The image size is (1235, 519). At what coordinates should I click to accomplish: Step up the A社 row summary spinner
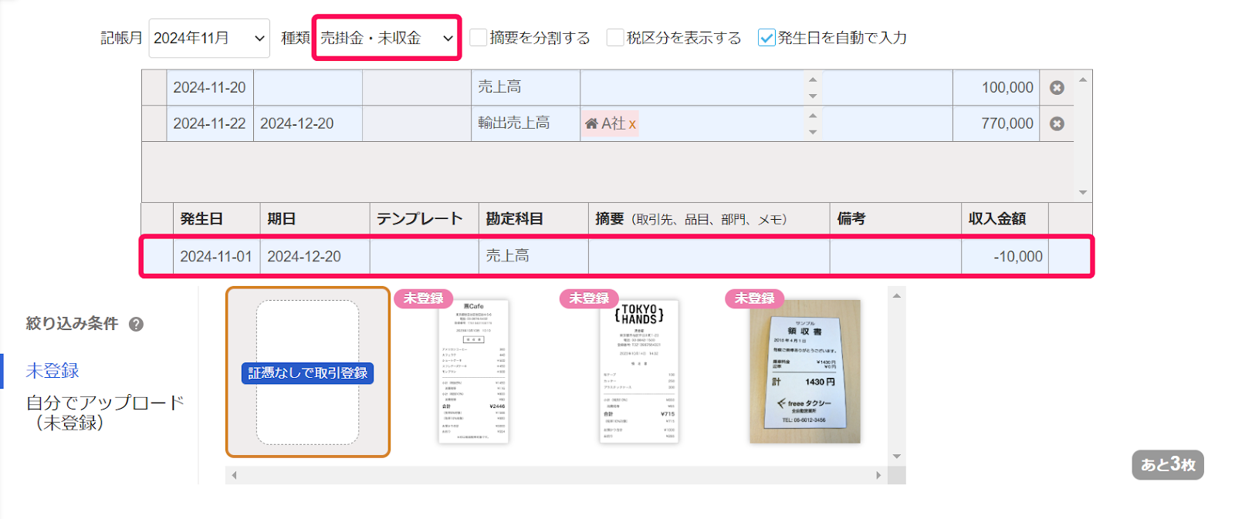coord(813,116)
